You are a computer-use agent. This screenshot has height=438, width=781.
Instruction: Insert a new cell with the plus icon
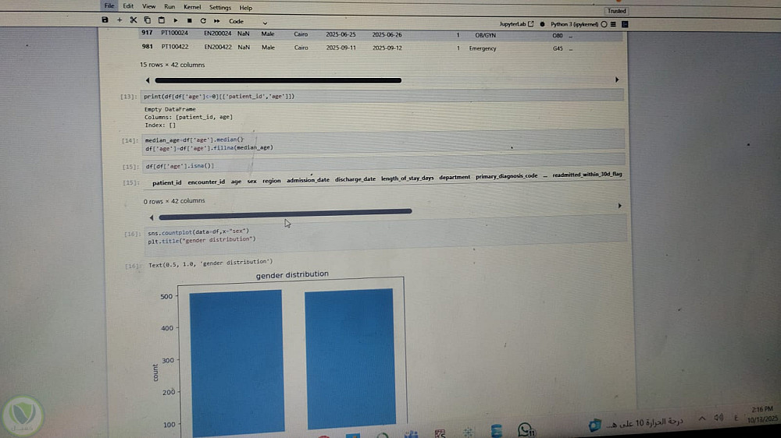[119, 20]
